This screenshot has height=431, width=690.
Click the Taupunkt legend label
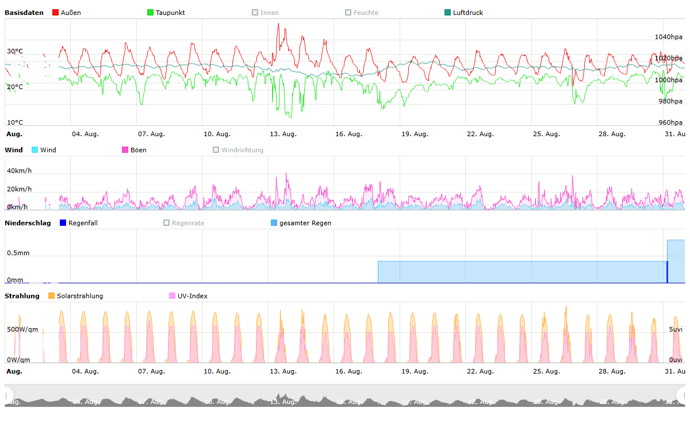[x=170, y=13]
